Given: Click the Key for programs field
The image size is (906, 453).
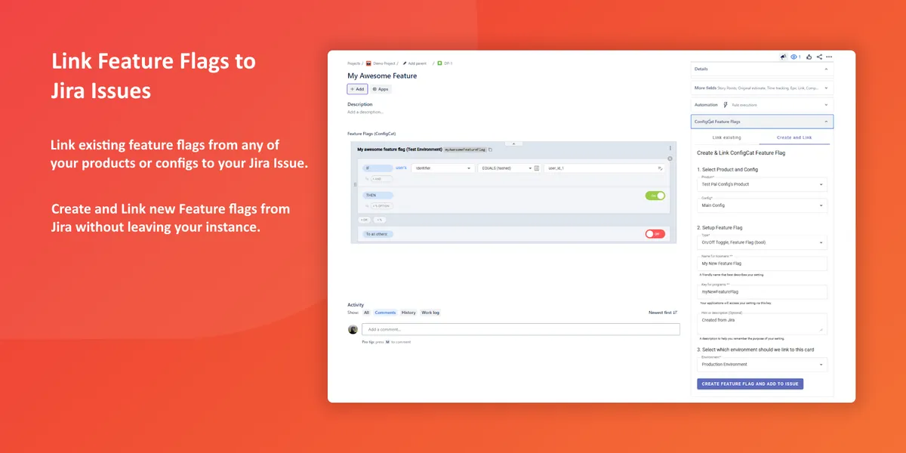Looking at the screenshot, I should click(x=762, y=291).
